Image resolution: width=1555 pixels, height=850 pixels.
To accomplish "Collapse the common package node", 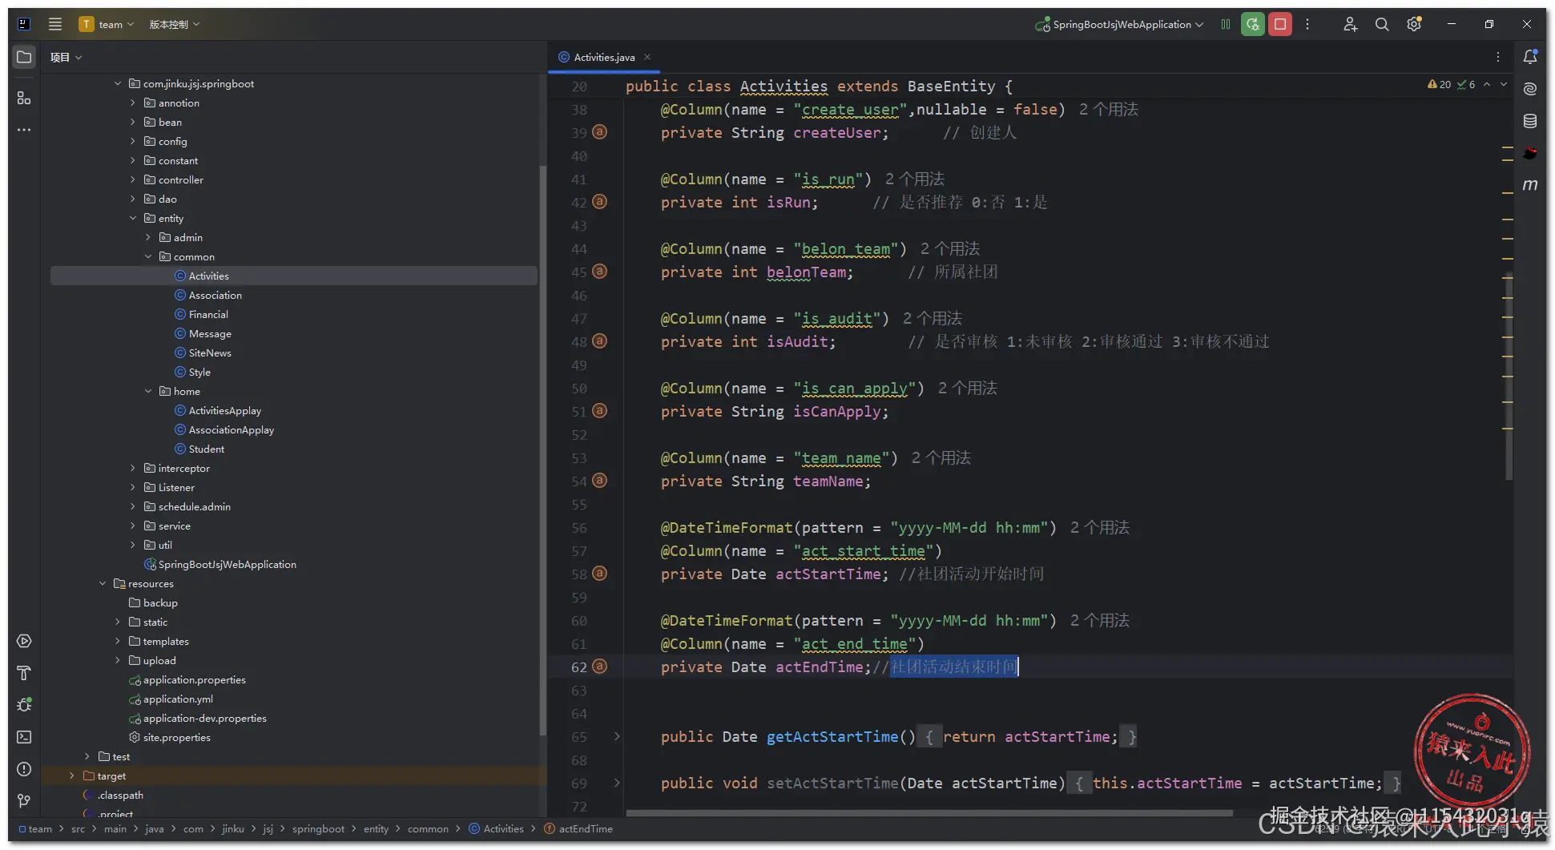I will [148, 256].
